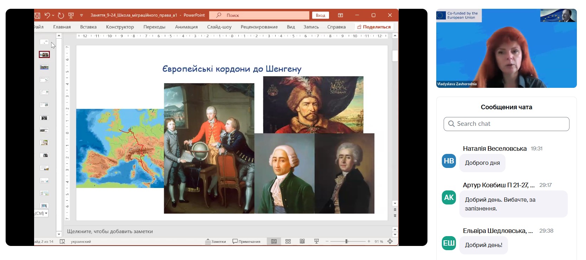Click the zoom in plus button
The image size is (586, 260).
click(x=369, y=241)
